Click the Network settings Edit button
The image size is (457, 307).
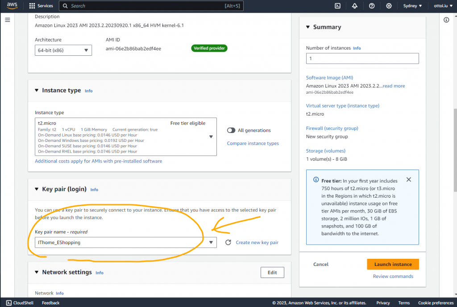[x=272, y=272]
